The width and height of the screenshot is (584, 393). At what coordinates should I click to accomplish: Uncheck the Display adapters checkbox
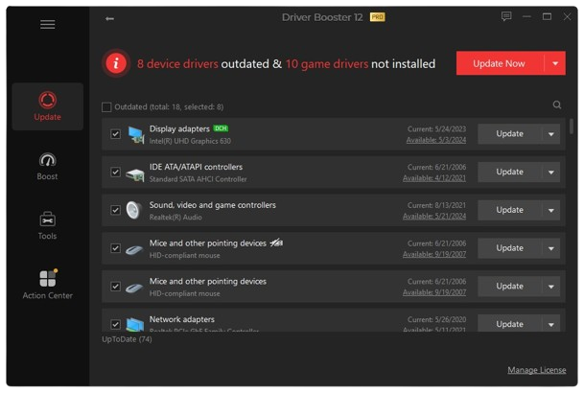pyautogui.click(x=115, y=134)
